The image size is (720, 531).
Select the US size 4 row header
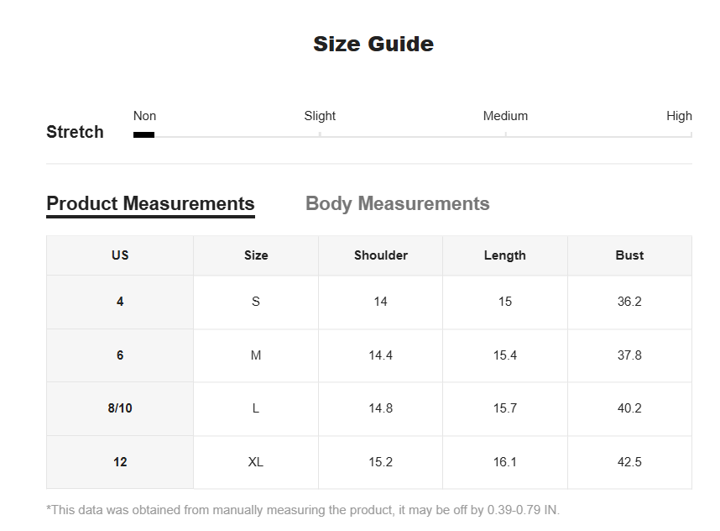120,302
